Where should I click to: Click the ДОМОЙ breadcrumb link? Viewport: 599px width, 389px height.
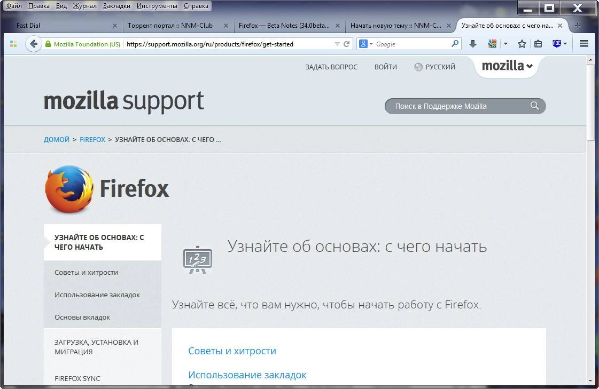point(57,140)
